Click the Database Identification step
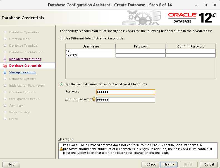Screen dimensions: 220x168 point(26,52)
